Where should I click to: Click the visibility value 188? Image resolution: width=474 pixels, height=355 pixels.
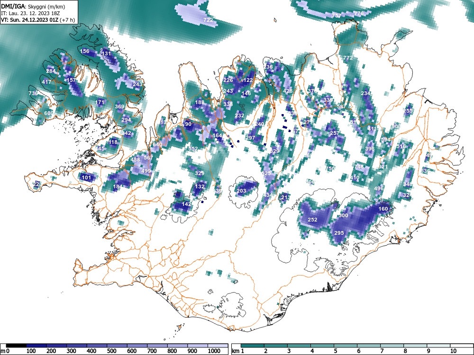pyautogui.click(x=200, y=102)
